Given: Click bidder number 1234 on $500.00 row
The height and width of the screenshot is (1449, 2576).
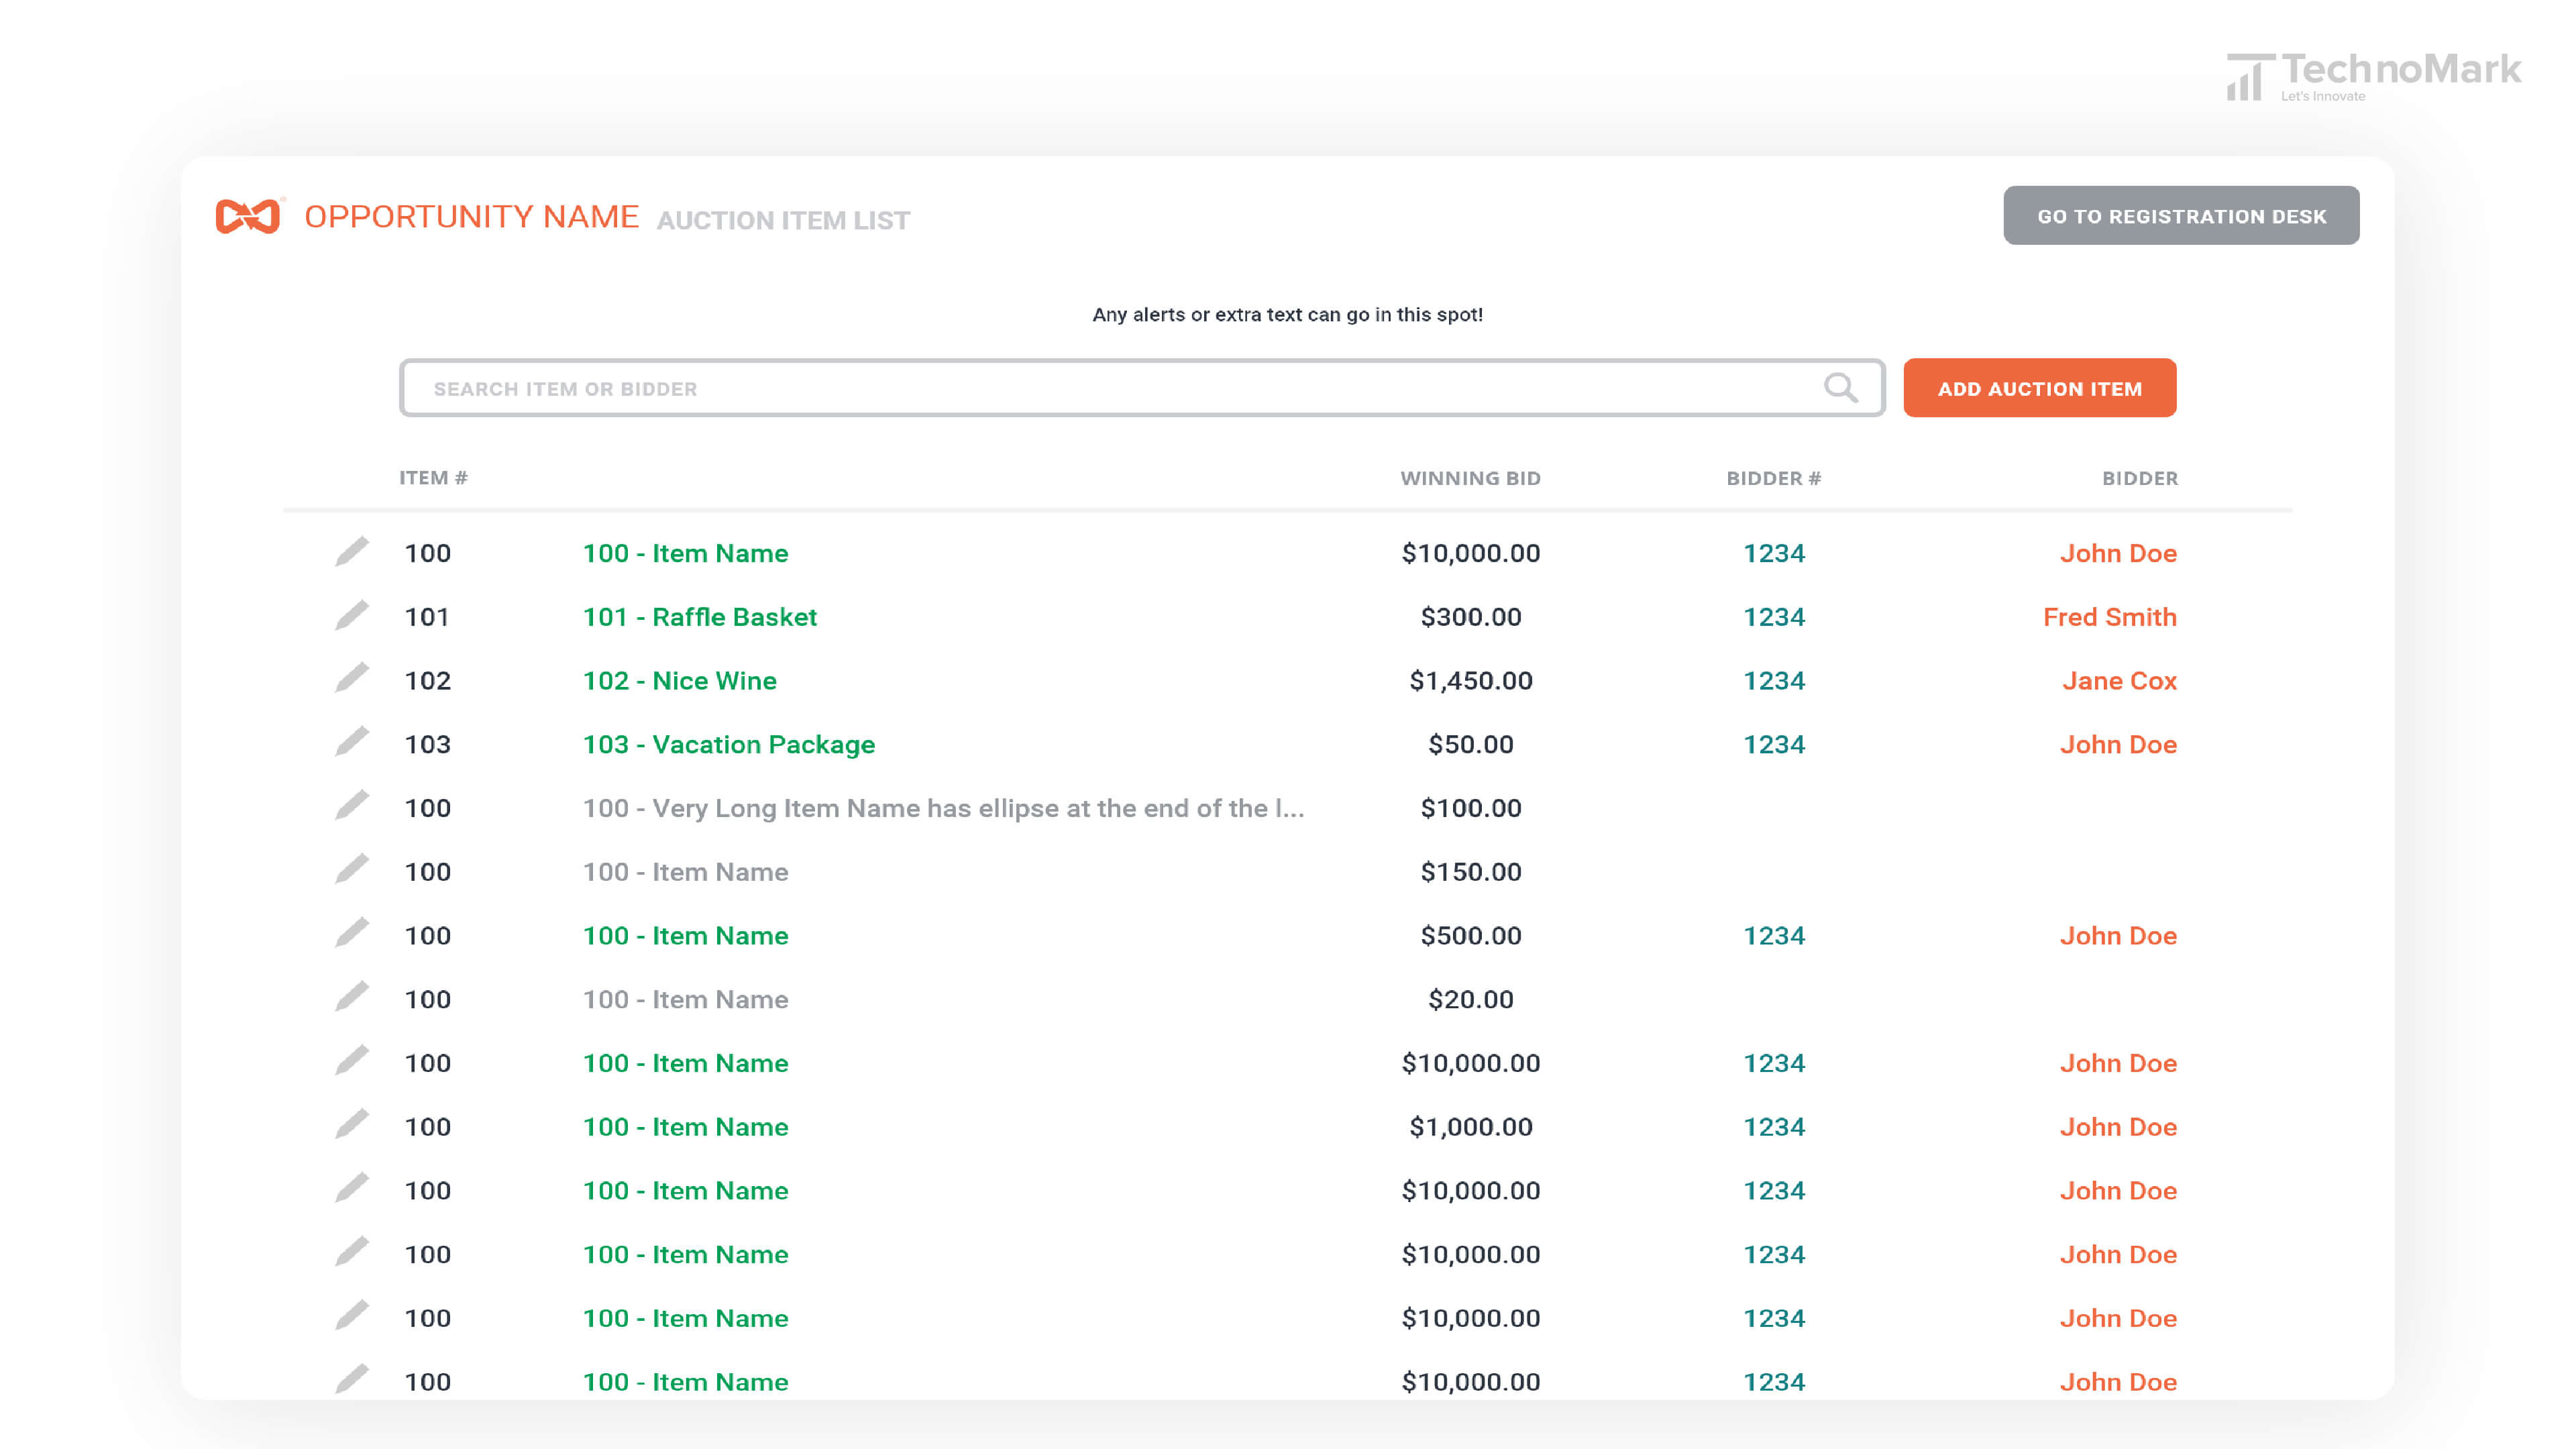Looking at the screenshot, I should tap(1774, 936).
